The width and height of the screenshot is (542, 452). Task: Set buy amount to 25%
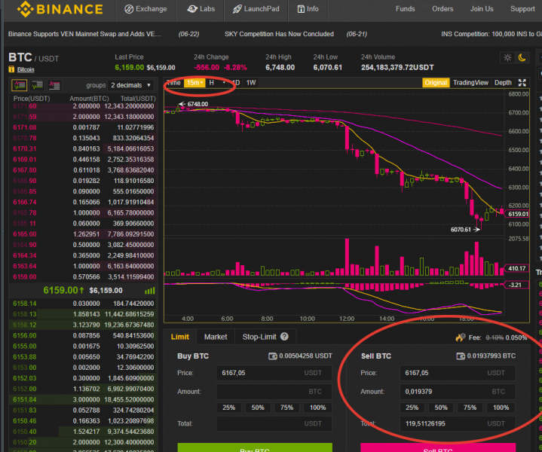click(x=229, y=408)
